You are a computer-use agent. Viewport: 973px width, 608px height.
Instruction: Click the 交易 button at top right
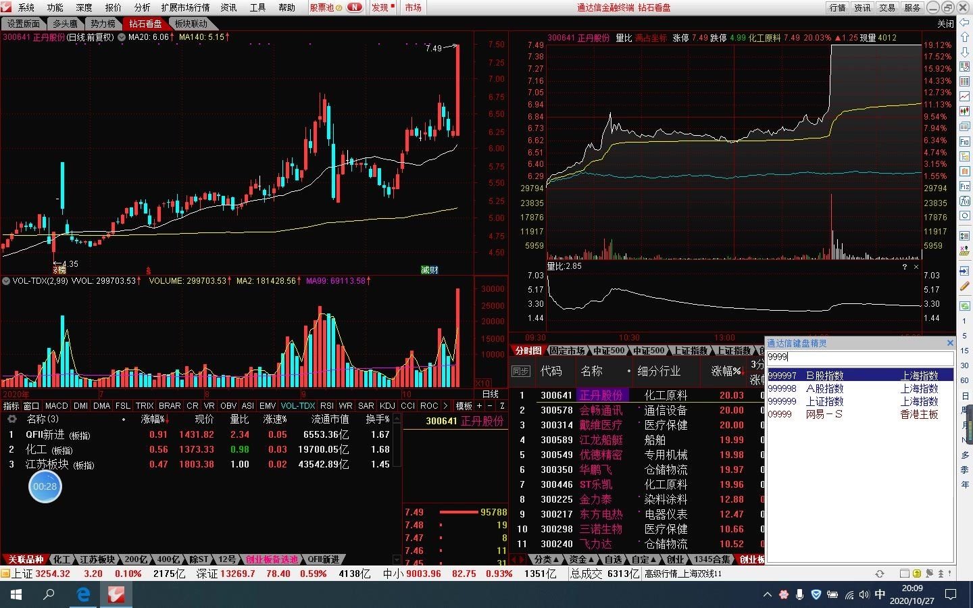coord(887,7)
